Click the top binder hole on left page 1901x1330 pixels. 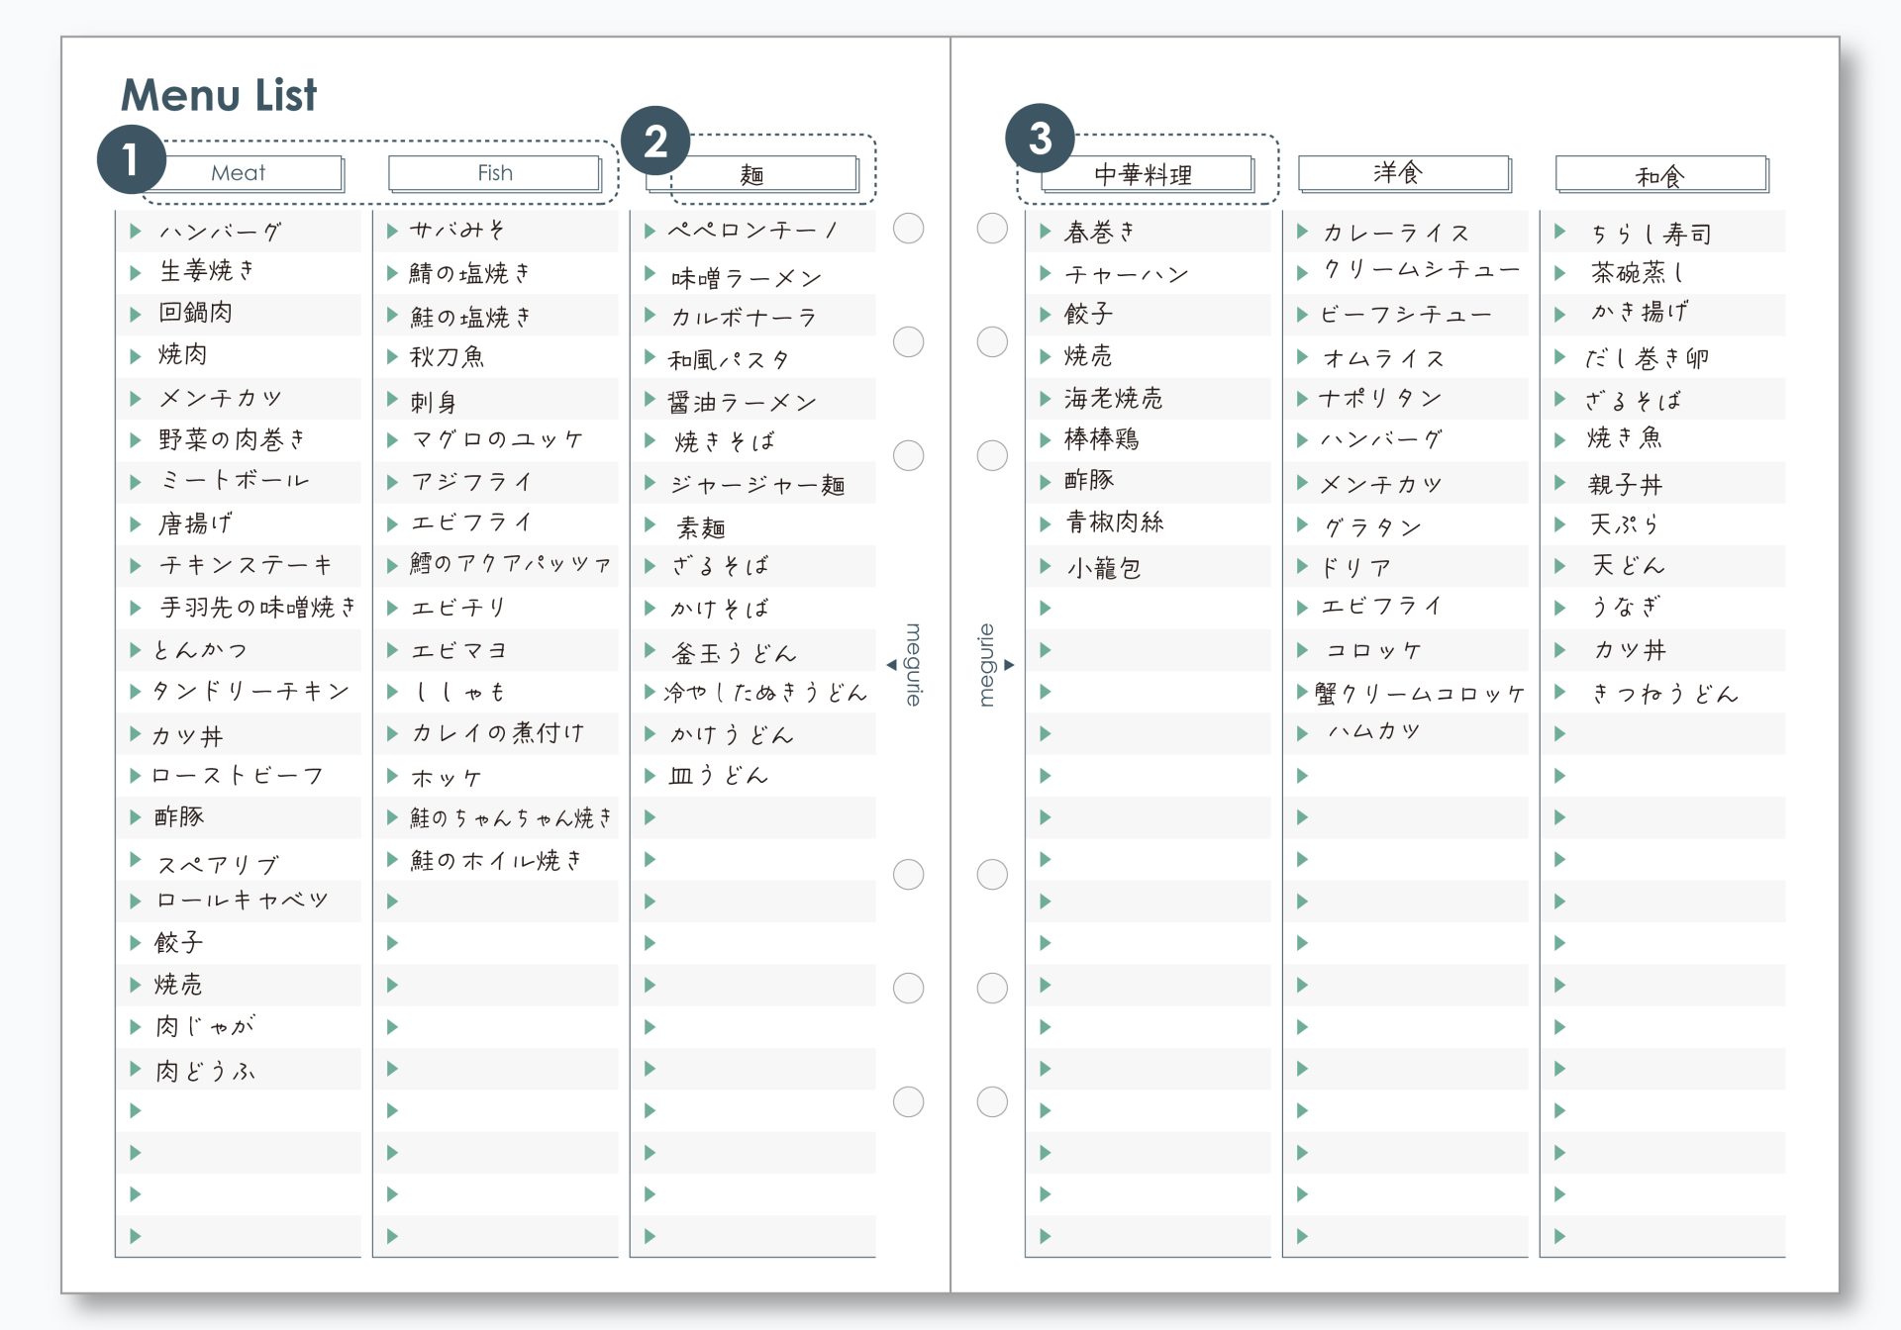pos(908,229)
